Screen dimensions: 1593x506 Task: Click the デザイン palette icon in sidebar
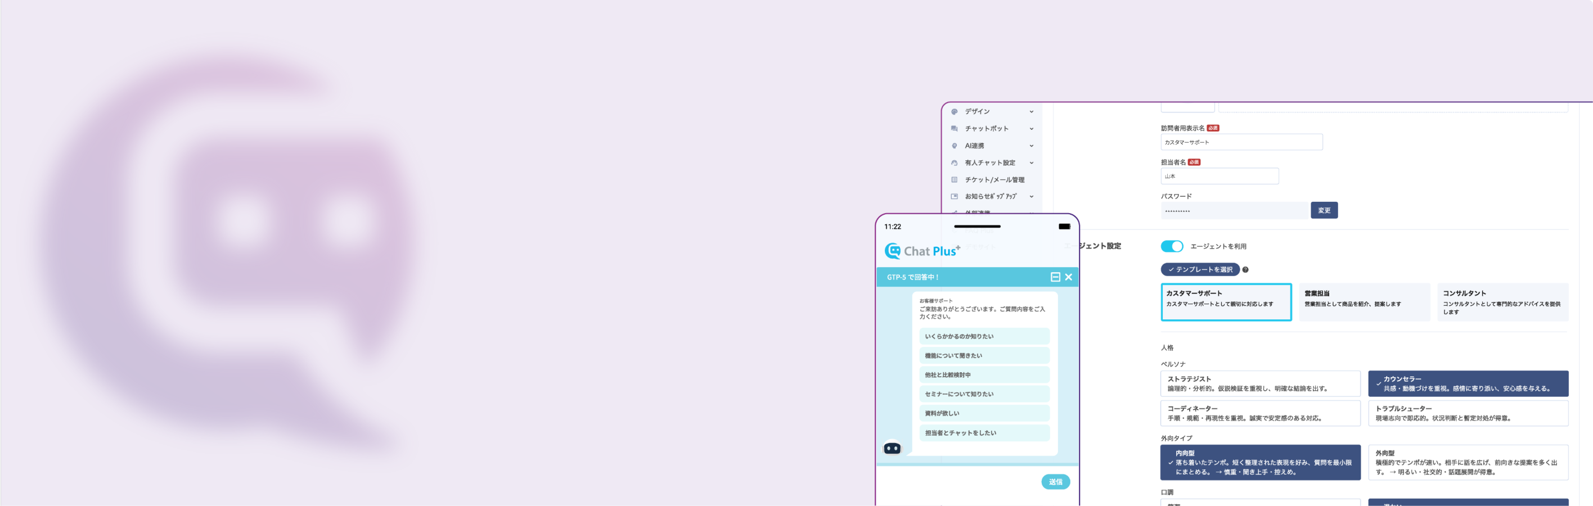pyautogui.click(x=954, y=112)
